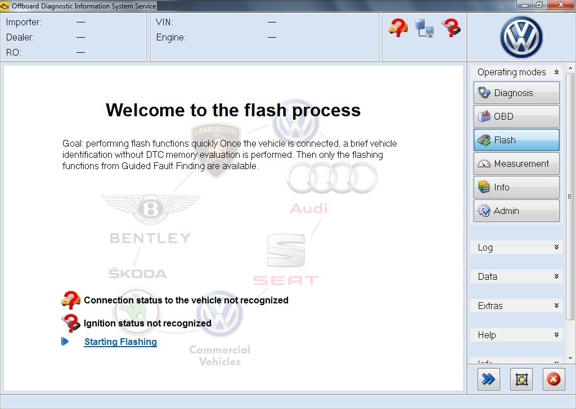Expand the Data section
Screen dimensions: 576x409
[x=516, y=276]
